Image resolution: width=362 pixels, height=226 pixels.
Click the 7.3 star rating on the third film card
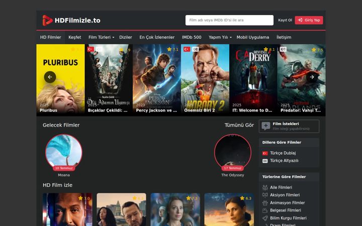(192, 198)
